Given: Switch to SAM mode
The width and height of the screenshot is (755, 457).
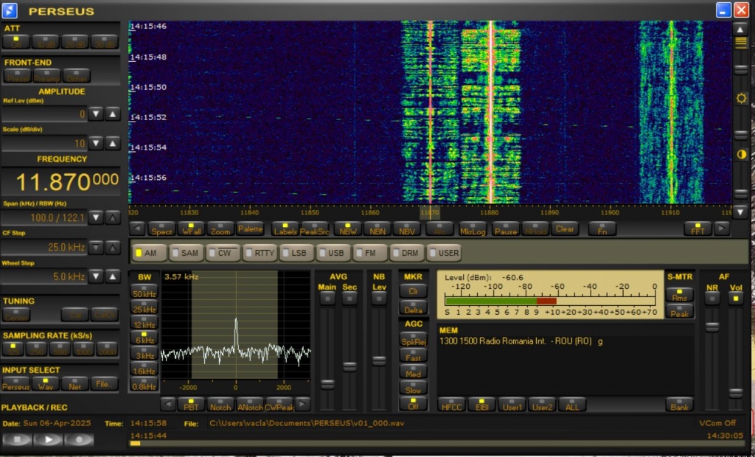Looking at the screenshot, I should [x=186, y=253].
